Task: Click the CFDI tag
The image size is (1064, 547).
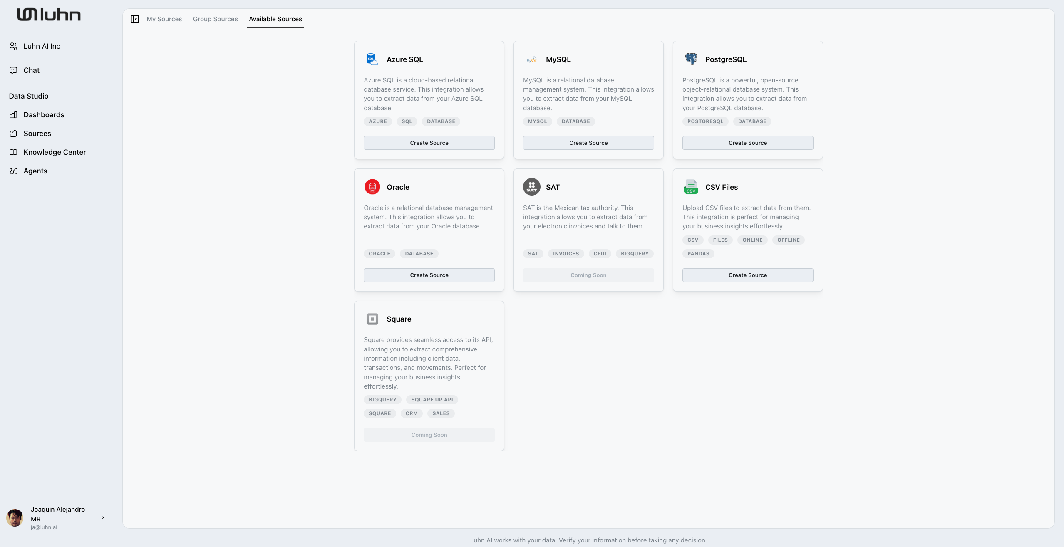Action: (x=600, y=254)
